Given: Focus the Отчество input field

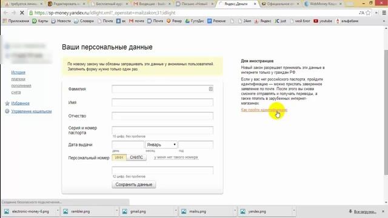Looking at the screenshot, I should pos(162,116).
